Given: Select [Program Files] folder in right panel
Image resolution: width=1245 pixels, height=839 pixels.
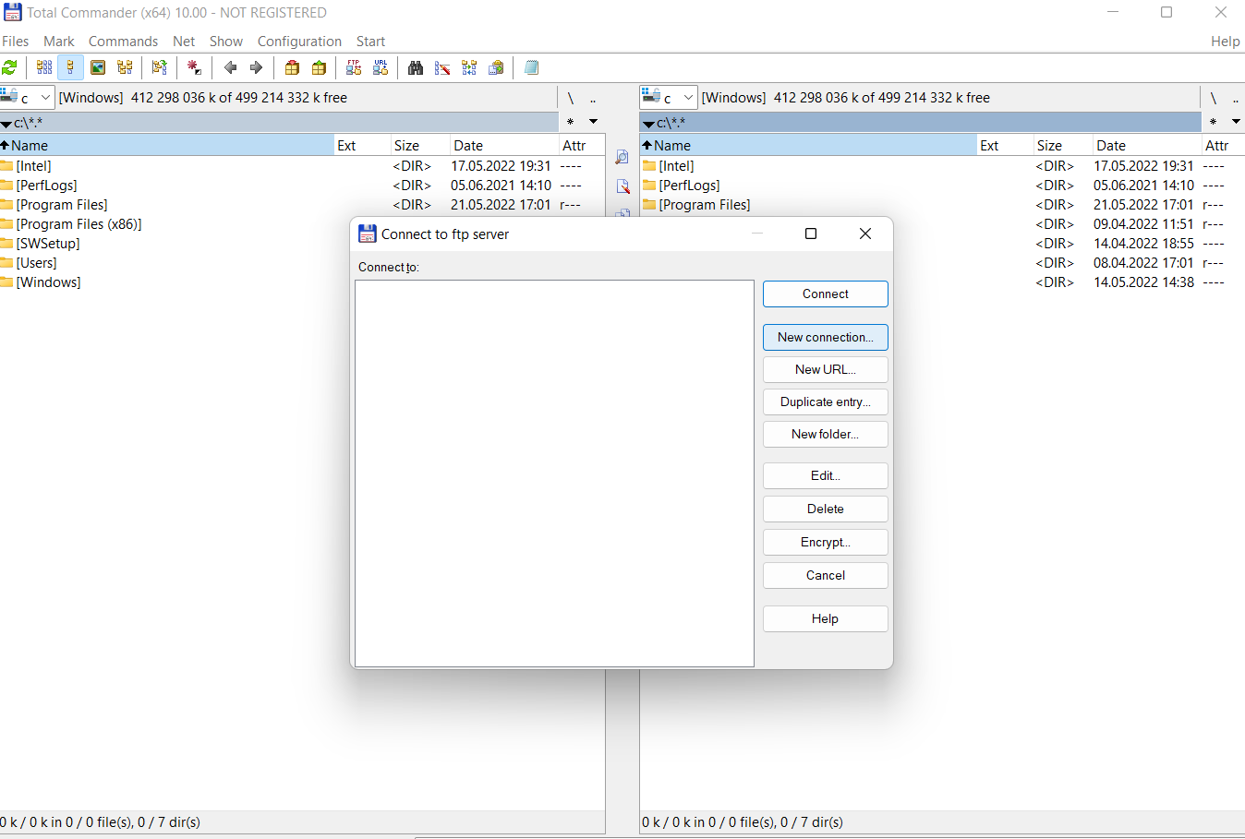Looking at the screenshot, I should (704, 205).
